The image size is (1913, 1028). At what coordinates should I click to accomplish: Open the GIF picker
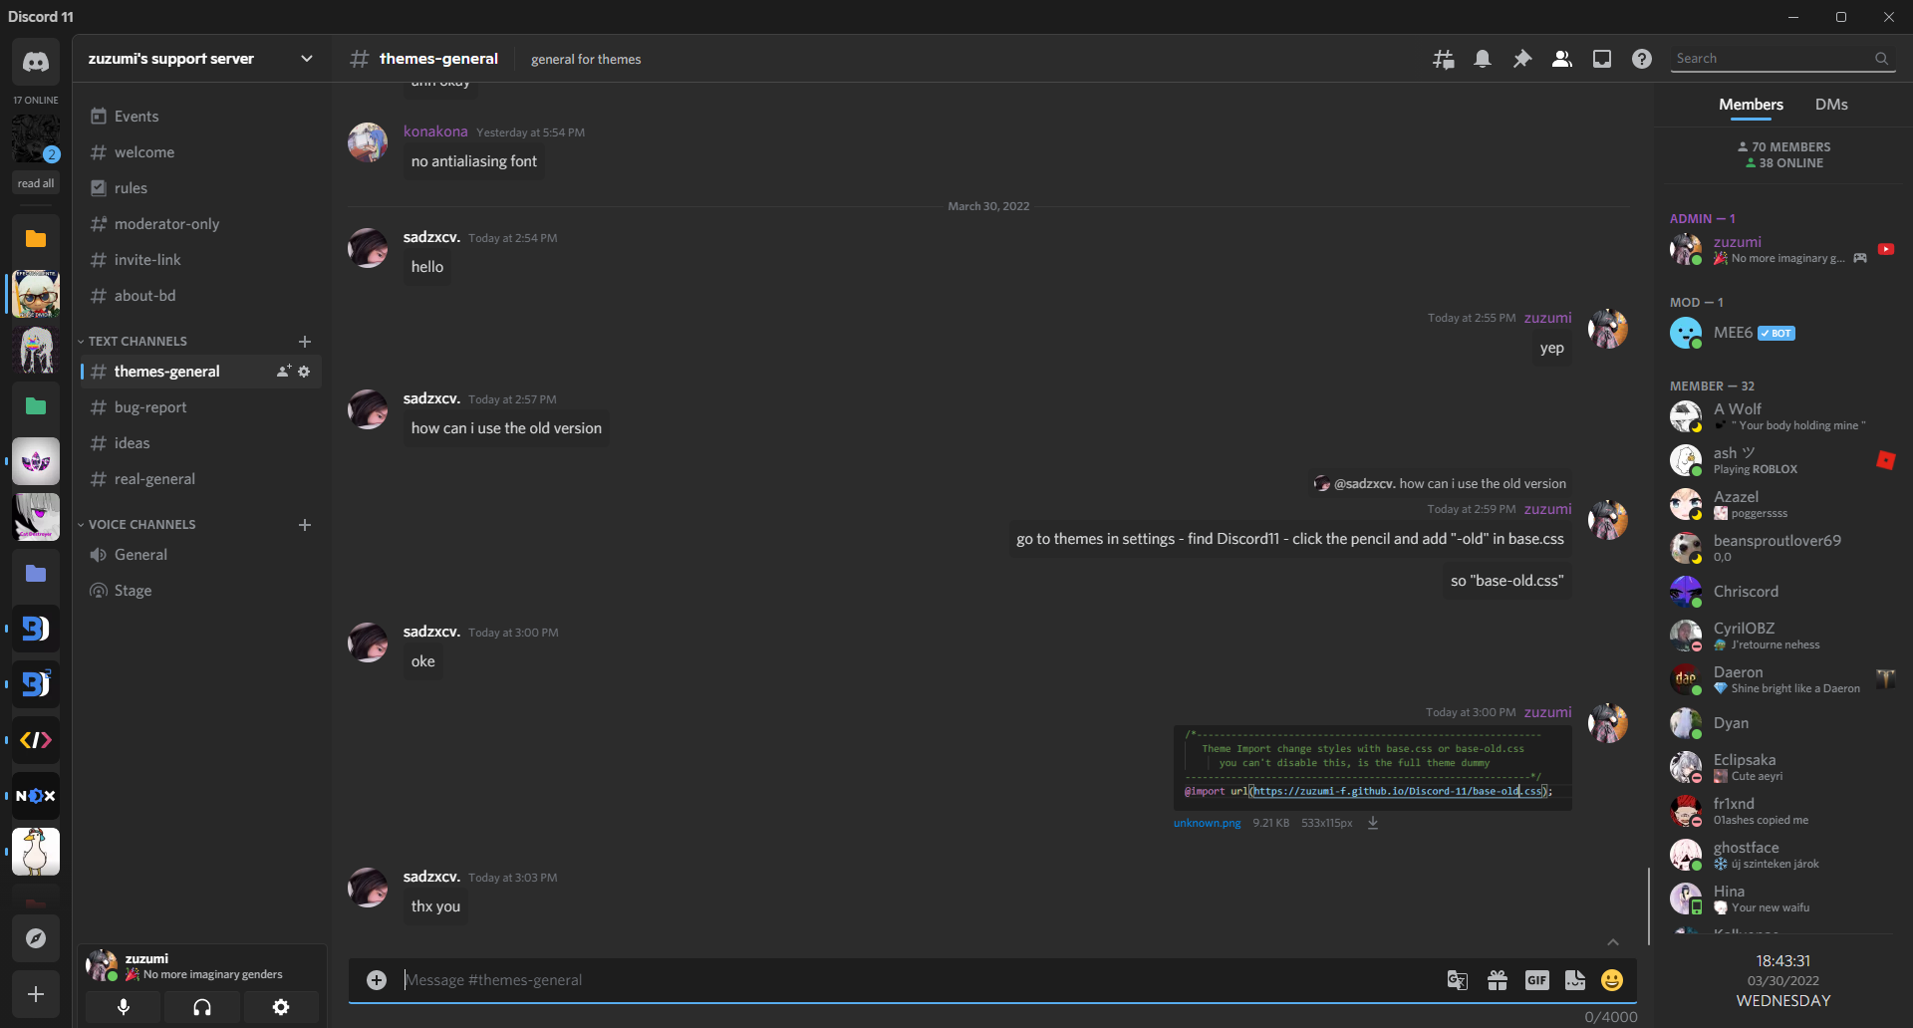1536,980
